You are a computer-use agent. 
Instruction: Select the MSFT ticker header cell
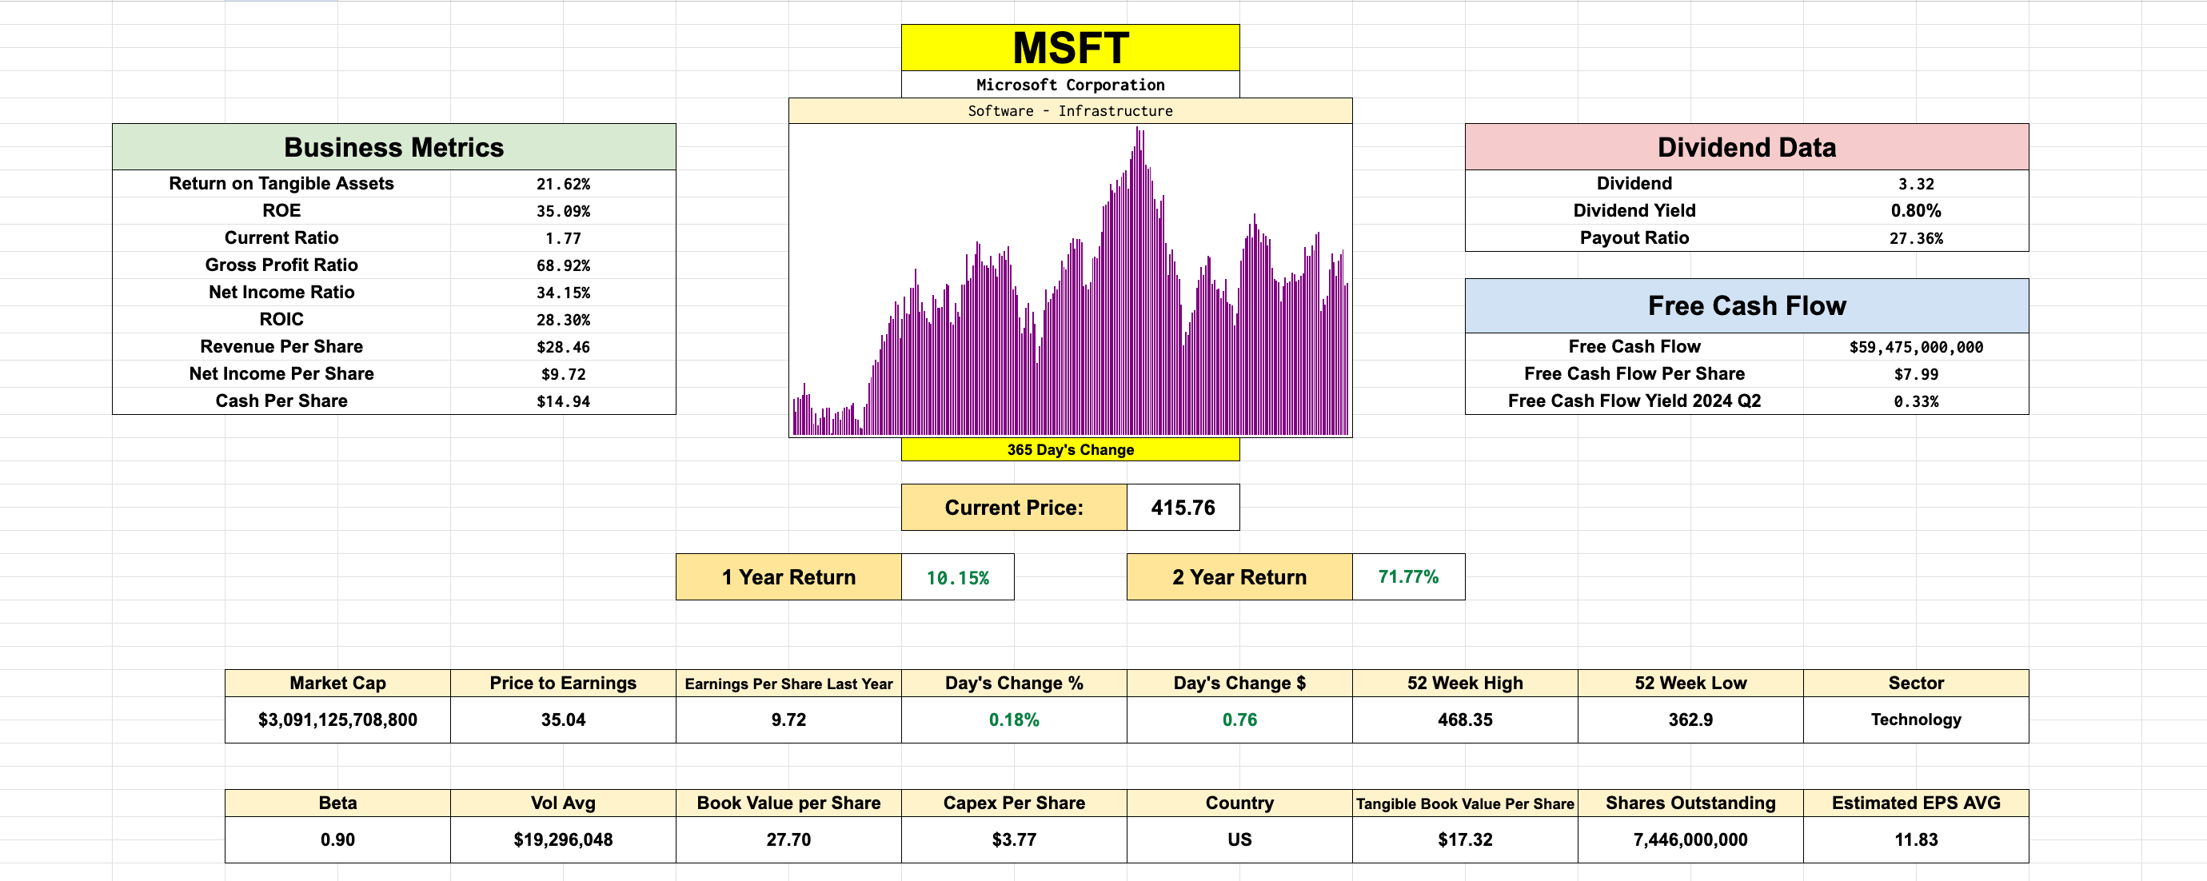pyautogui.click(x=1070, y=48)
